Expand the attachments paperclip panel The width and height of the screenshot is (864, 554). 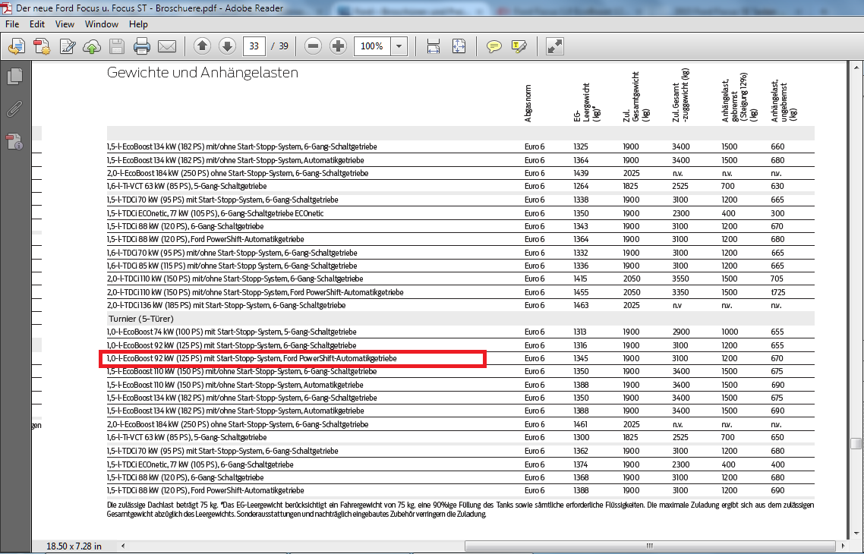pyautogui.click(x=14, y=109)
